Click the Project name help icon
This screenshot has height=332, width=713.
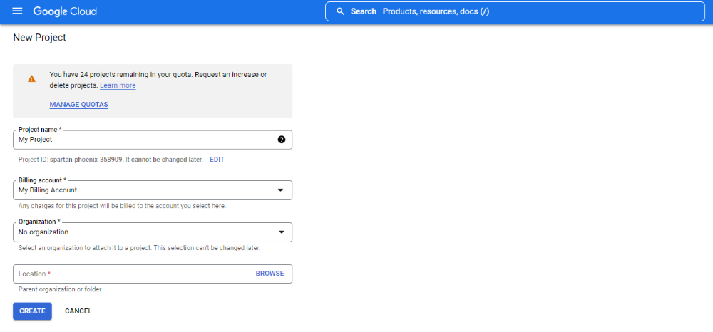click(x=282, y=140)
